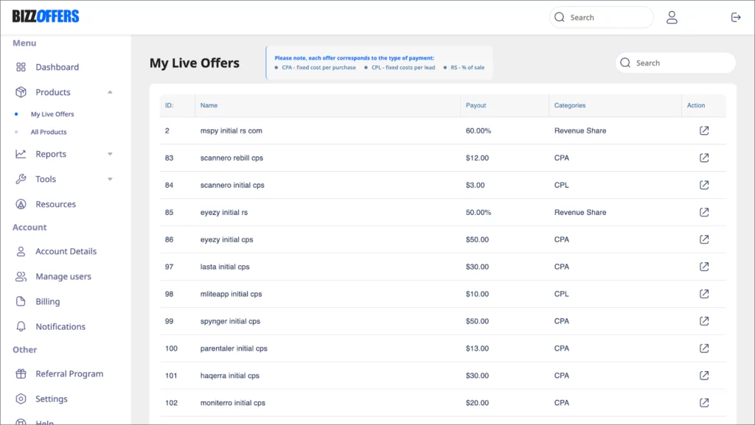Select the 'lasta initial cps' name cell
The width and height of the screenshot is (755, 425).
pos(225,267)
